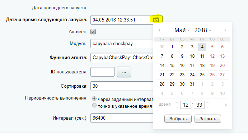
Task: Increase minutes with up arrow
Action: tap(207, 103)
